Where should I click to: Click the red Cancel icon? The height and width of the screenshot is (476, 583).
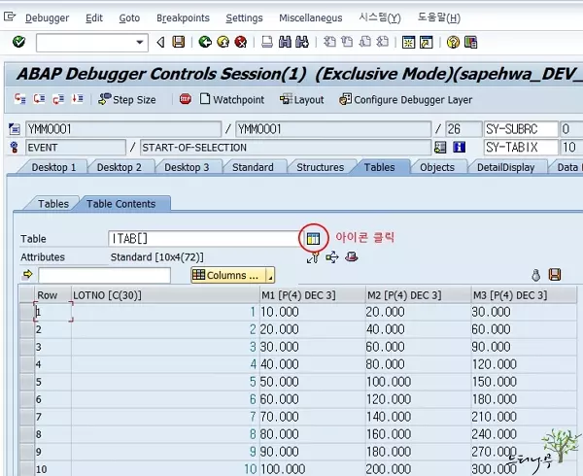click(241, 42)
